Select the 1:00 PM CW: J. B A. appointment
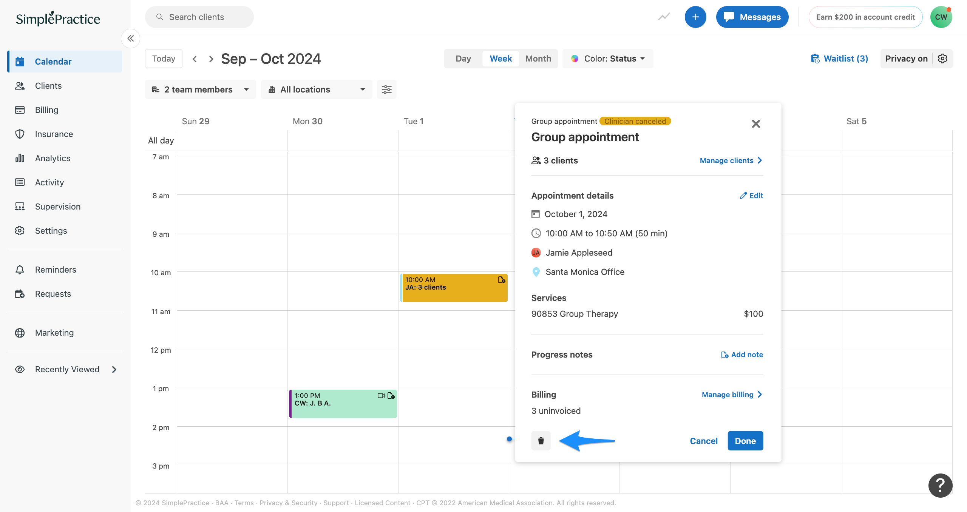 click(343, 404)
